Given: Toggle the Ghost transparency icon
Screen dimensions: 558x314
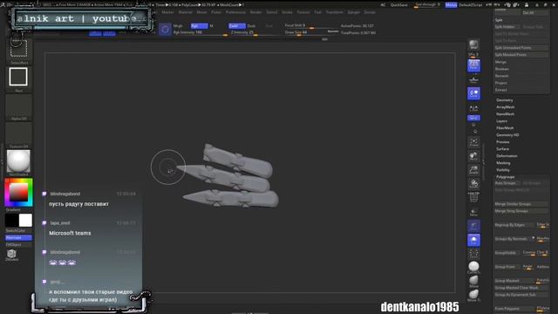Looking at the screenshot, I should [x=473, y=226].
